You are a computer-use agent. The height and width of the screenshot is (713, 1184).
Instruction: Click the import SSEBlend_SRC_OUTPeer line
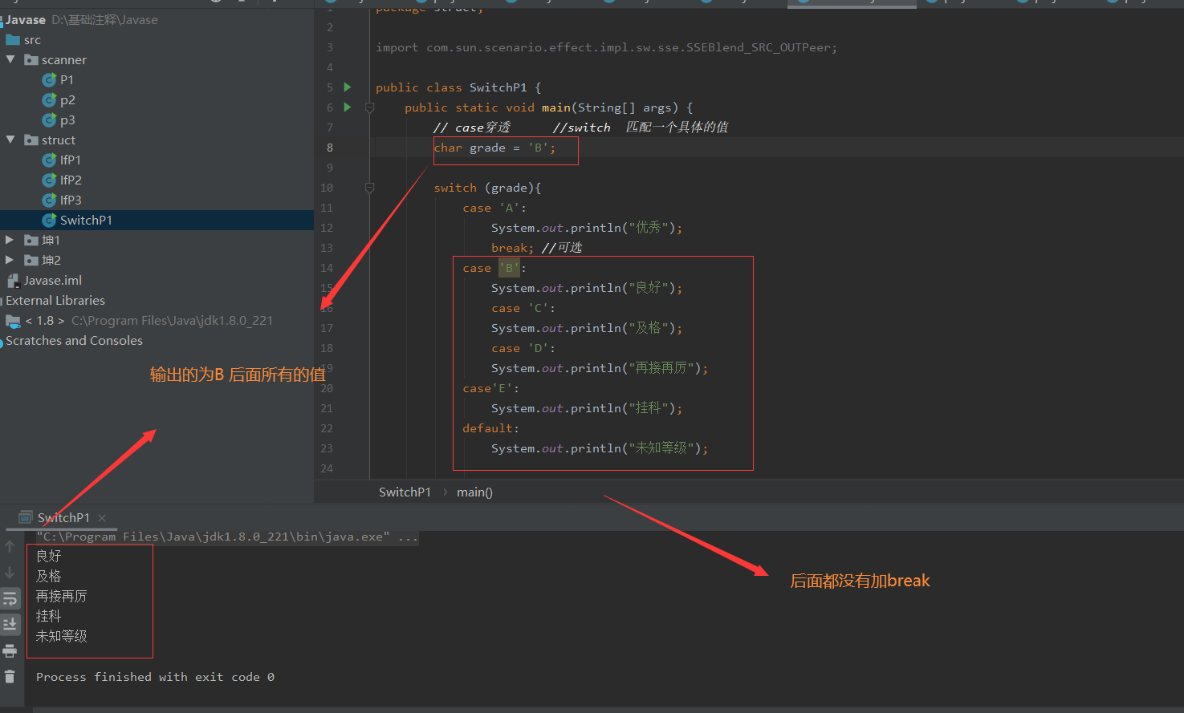(606, 47)
